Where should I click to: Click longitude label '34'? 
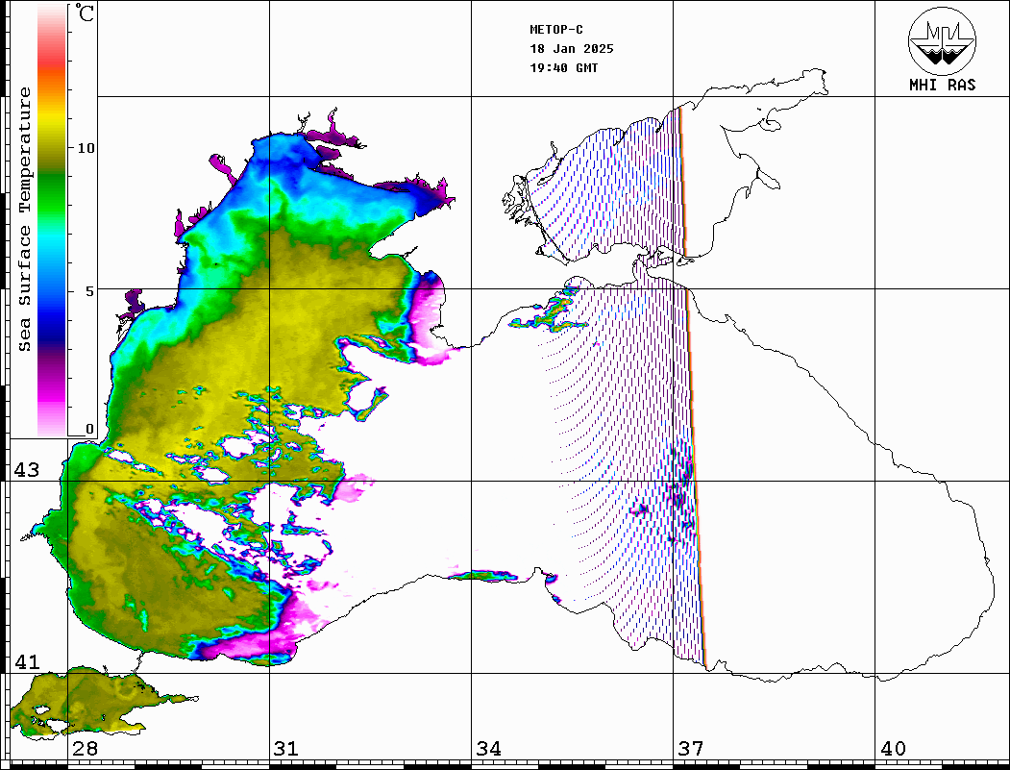pos(488,749)
